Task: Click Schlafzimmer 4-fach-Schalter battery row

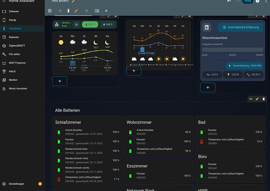Action: click(x=87, y=132)
